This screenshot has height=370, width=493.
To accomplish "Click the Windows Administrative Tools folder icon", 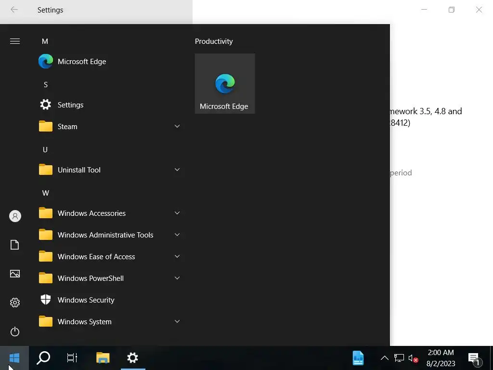I will 46,235.
